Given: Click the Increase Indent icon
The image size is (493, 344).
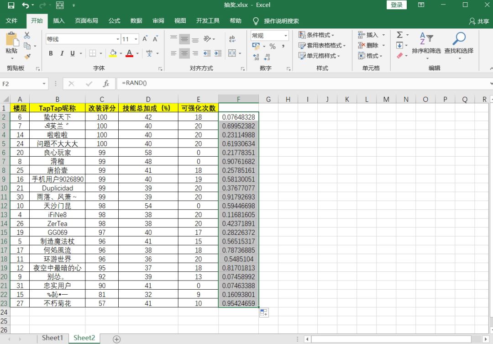Looking at the screenshot, I should [218, 53].
